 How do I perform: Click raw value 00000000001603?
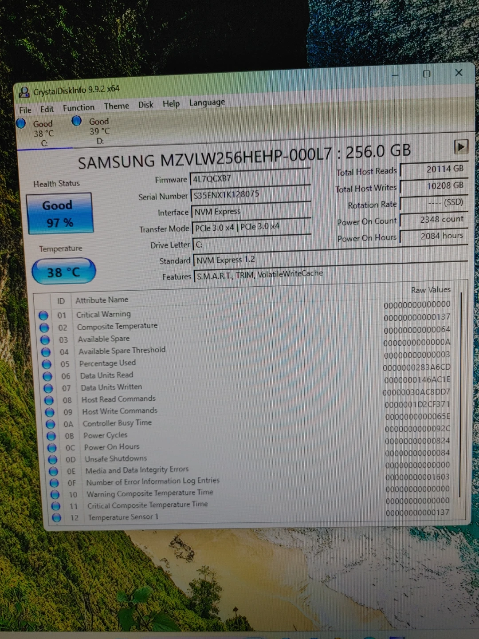417,477
